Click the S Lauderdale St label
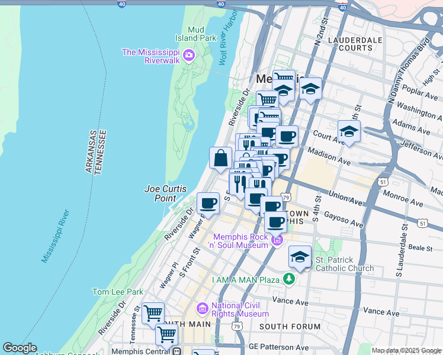443x355 pixels. click(x=402, y=250)
